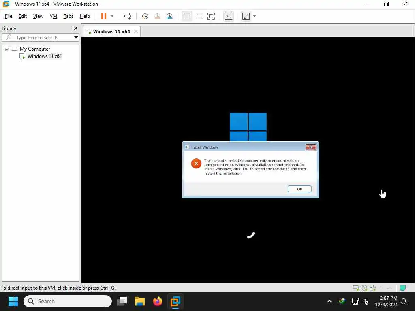This screenshot has height=311, width=415.
Task: Click the red error icon in dialog
Action: 196,164
